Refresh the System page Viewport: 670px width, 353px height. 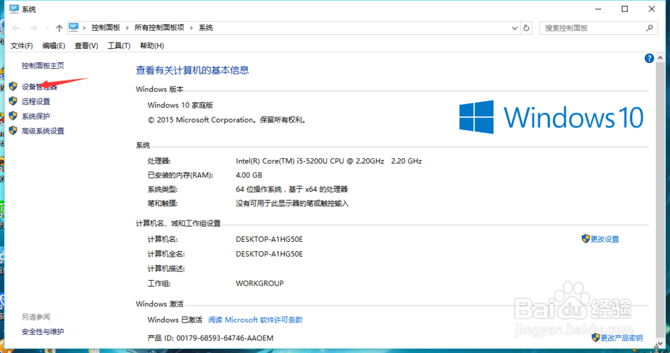527,28
